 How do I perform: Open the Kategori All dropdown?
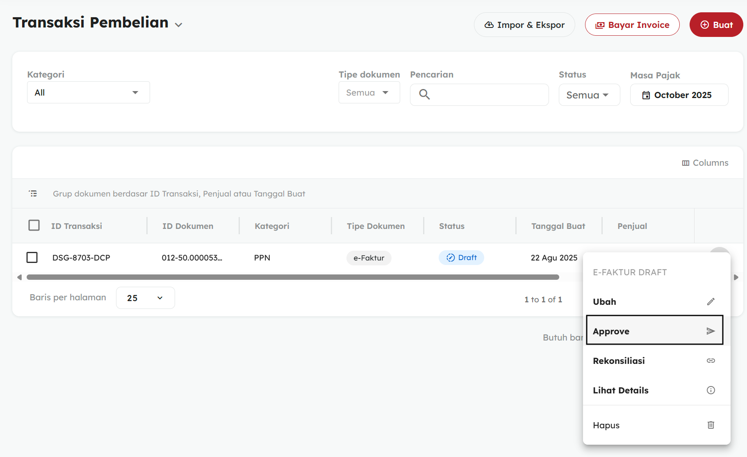(x=89, y=92)
